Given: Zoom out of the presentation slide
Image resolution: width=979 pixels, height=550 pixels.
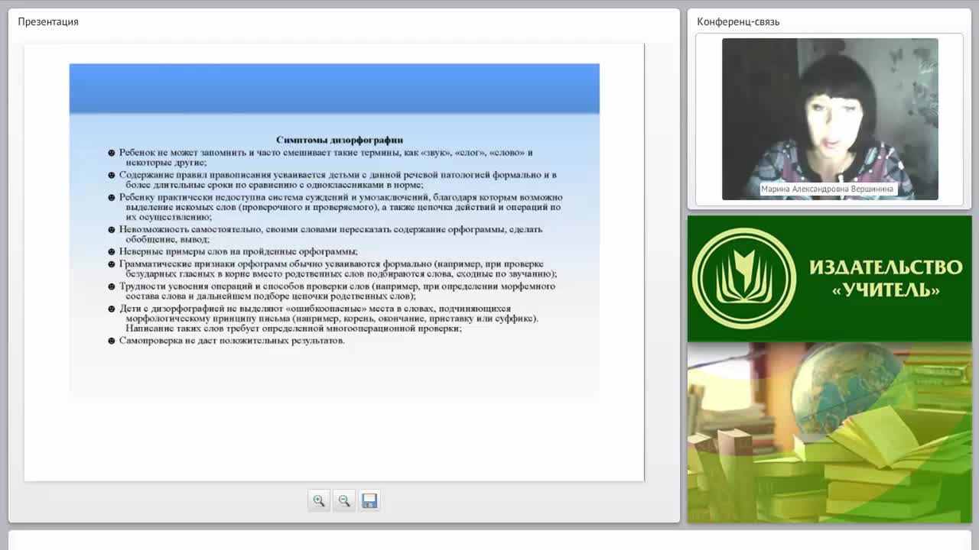Looking at the screenshot, I should (x=344, y=500).
